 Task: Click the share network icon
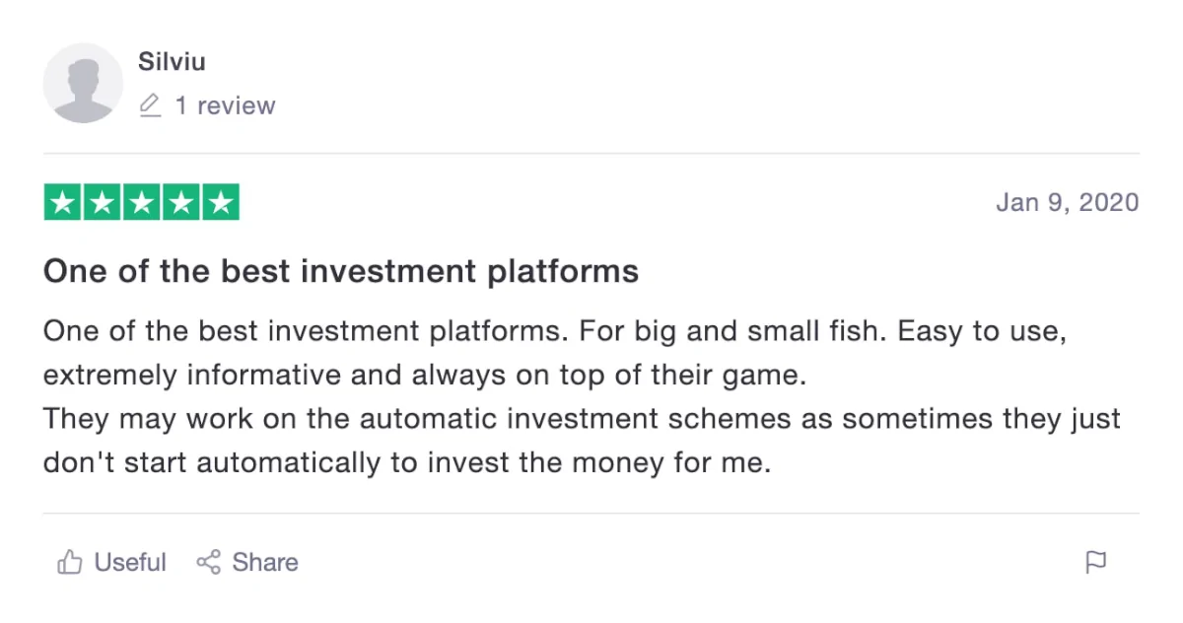[x=208, y=563]
